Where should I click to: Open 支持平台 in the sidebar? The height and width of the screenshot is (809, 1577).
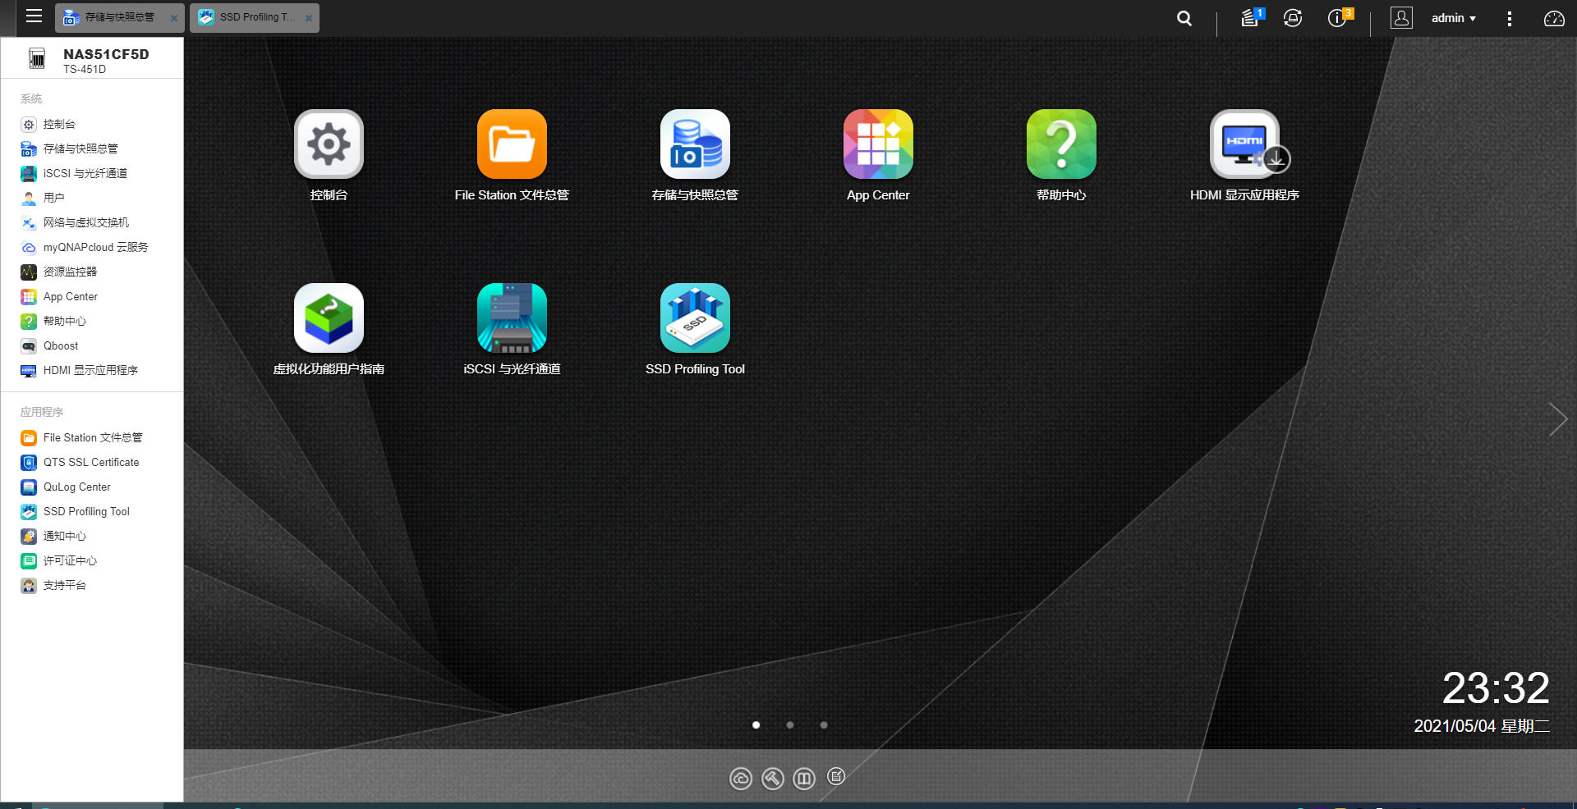pos(92,585)
